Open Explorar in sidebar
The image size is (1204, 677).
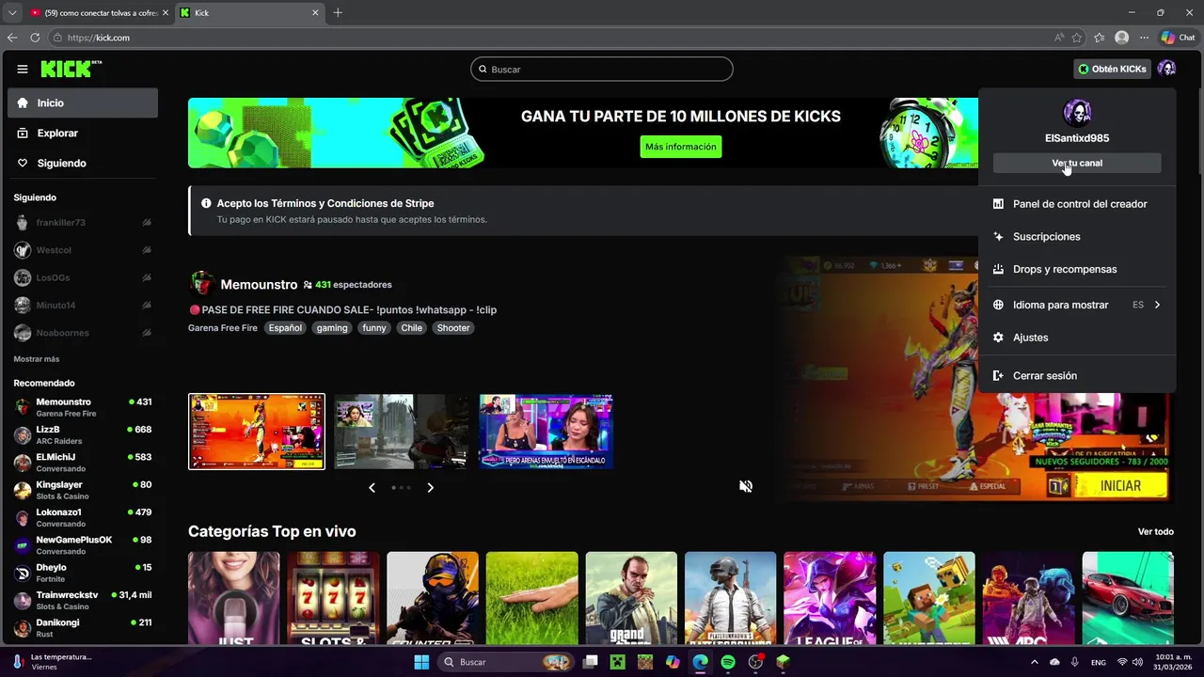pos(83,134)
